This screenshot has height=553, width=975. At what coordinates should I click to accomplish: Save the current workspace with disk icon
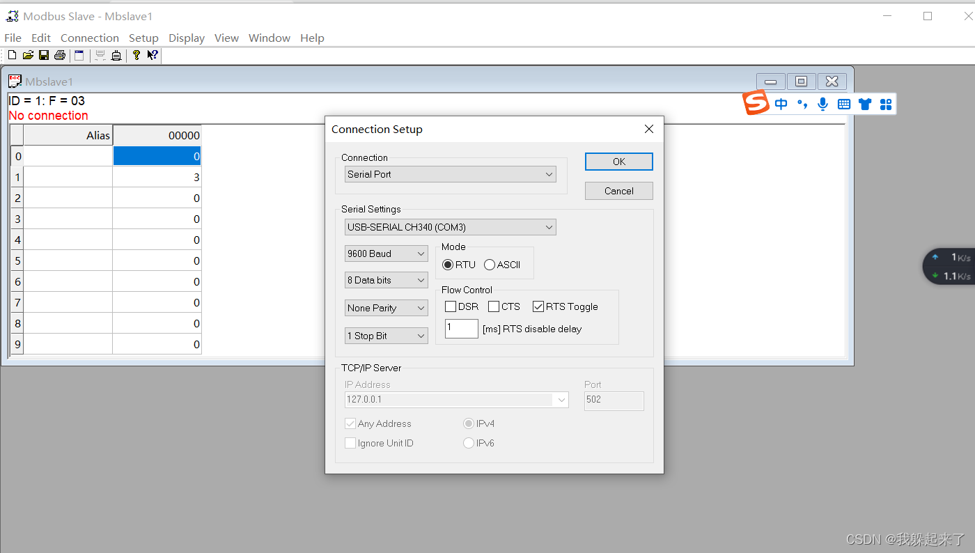click(x=44, y=55)
